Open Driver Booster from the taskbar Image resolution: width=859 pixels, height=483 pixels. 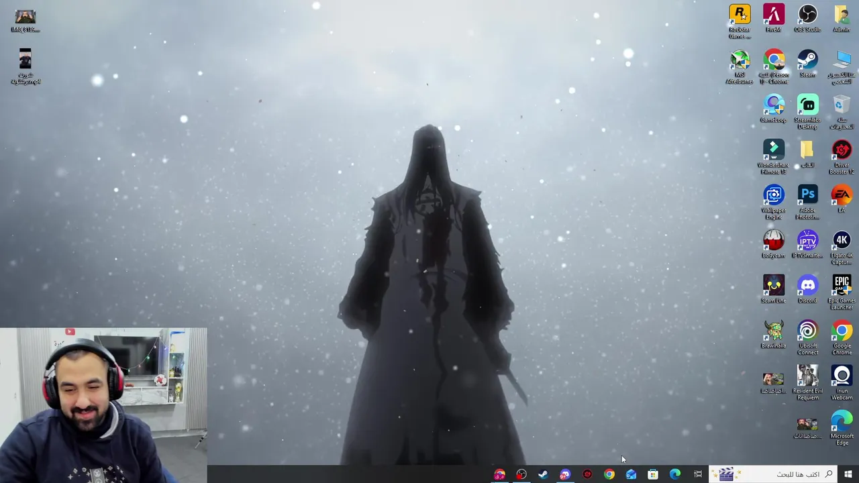point(587,474)
